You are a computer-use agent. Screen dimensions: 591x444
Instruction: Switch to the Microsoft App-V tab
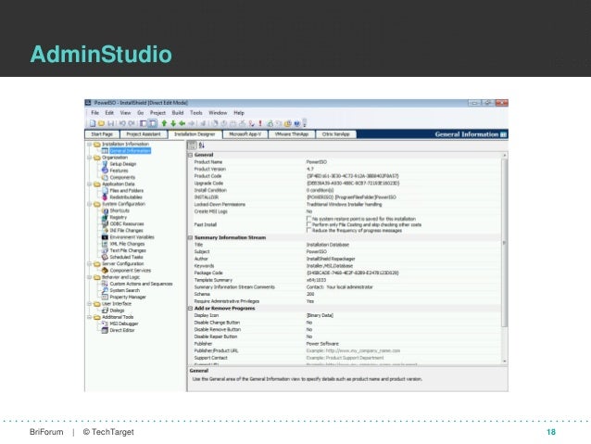245,134
